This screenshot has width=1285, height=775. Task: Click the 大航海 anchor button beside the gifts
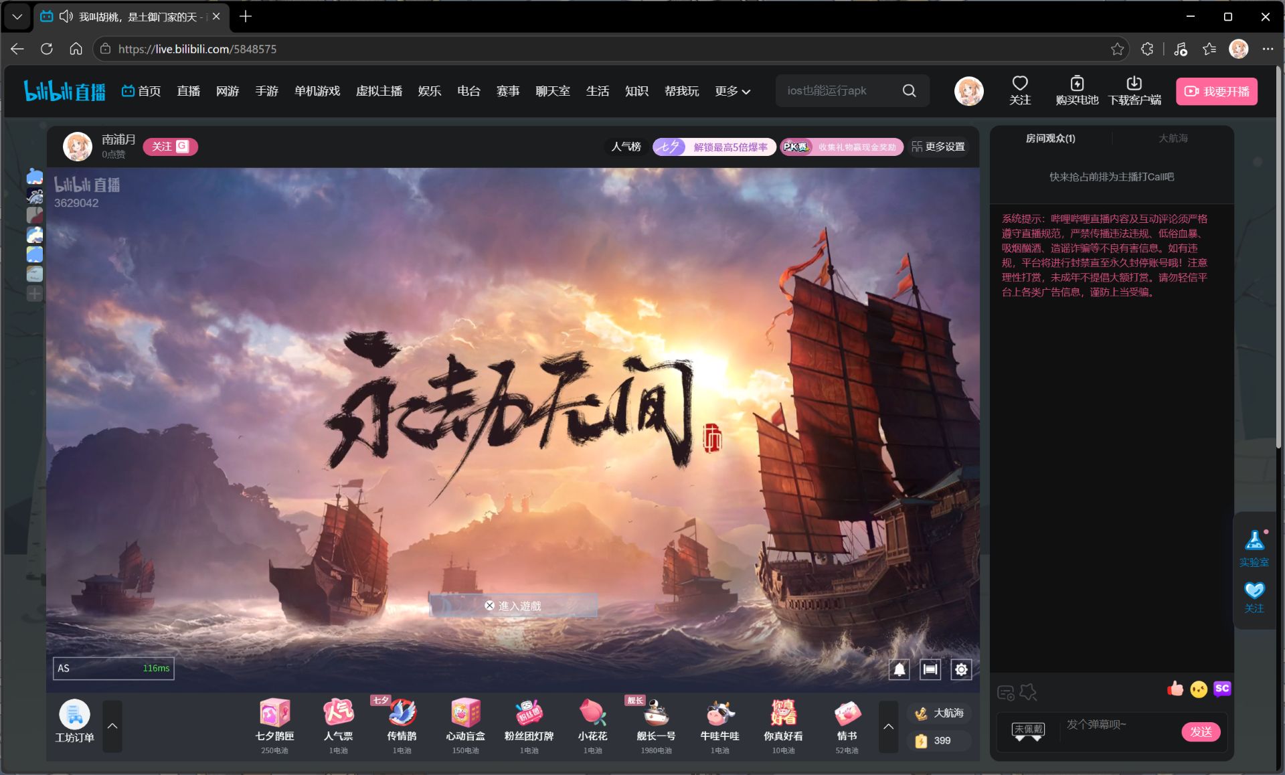(940, 713)
